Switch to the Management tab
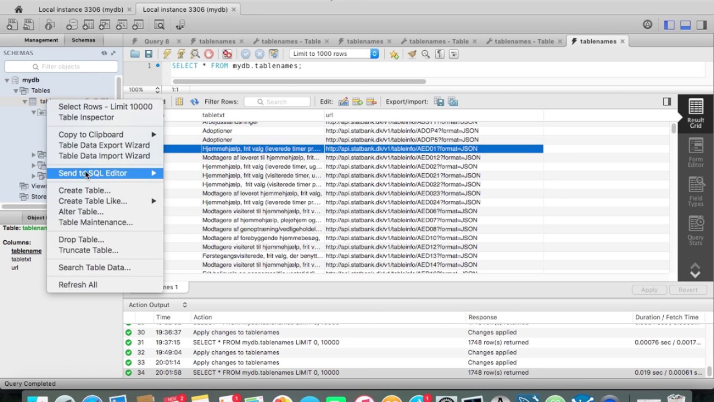Screen dimensions: 714x402 pos(41,40)
